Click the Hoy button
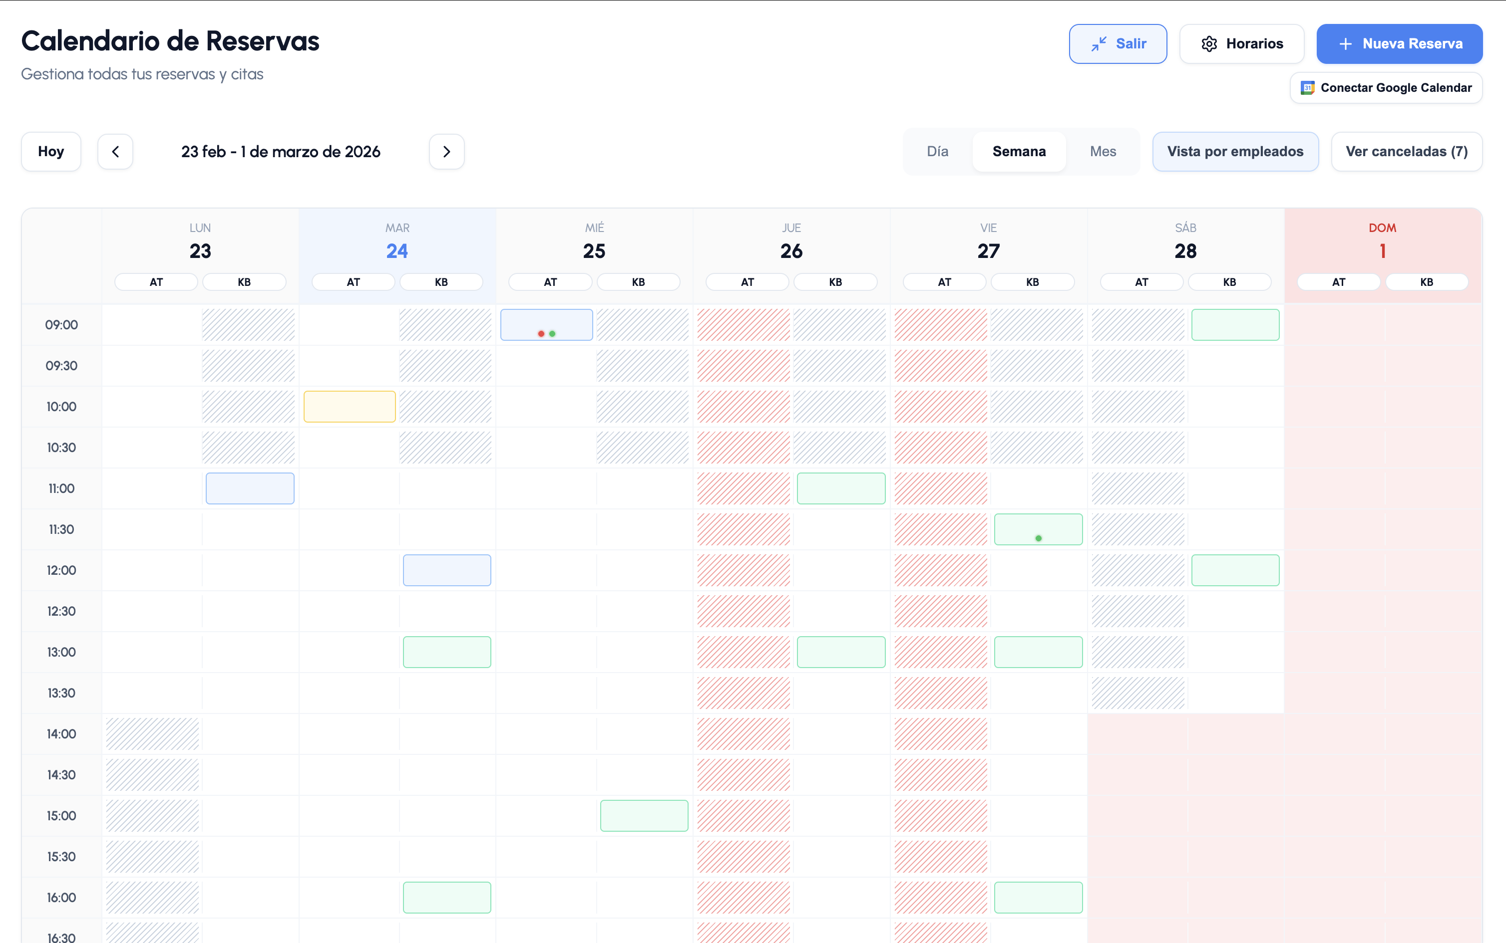Screen dimensions: 1506x943 tap(50, 152)
